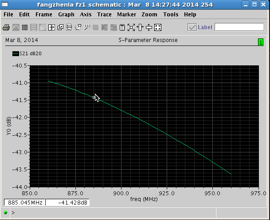
Task: Select the S21 dB20 trace label
Action: click(31, 53)
